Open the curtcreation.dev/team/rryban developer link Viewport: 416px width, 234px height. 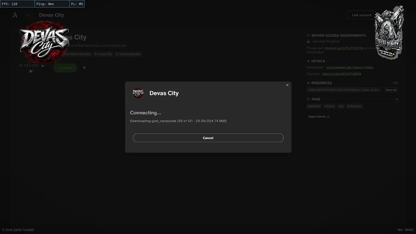pyautogui.click(x=350, y=67)
